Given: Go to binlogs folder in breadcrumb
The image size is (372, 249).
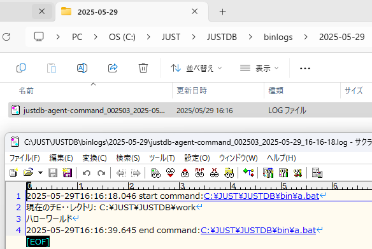Looking at the screenshot, I should 278,37.
